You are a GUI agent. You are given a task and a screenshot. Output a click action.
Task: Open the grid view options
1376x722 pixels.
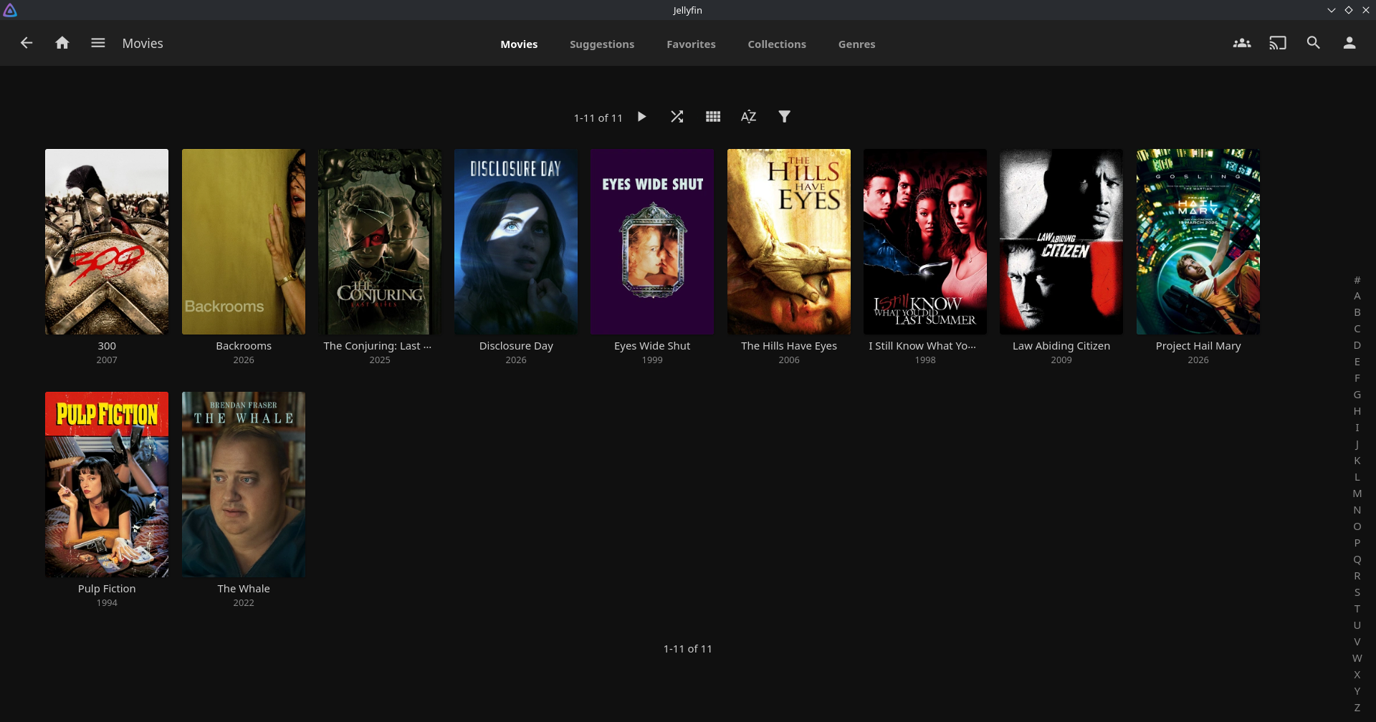[713, 117]
